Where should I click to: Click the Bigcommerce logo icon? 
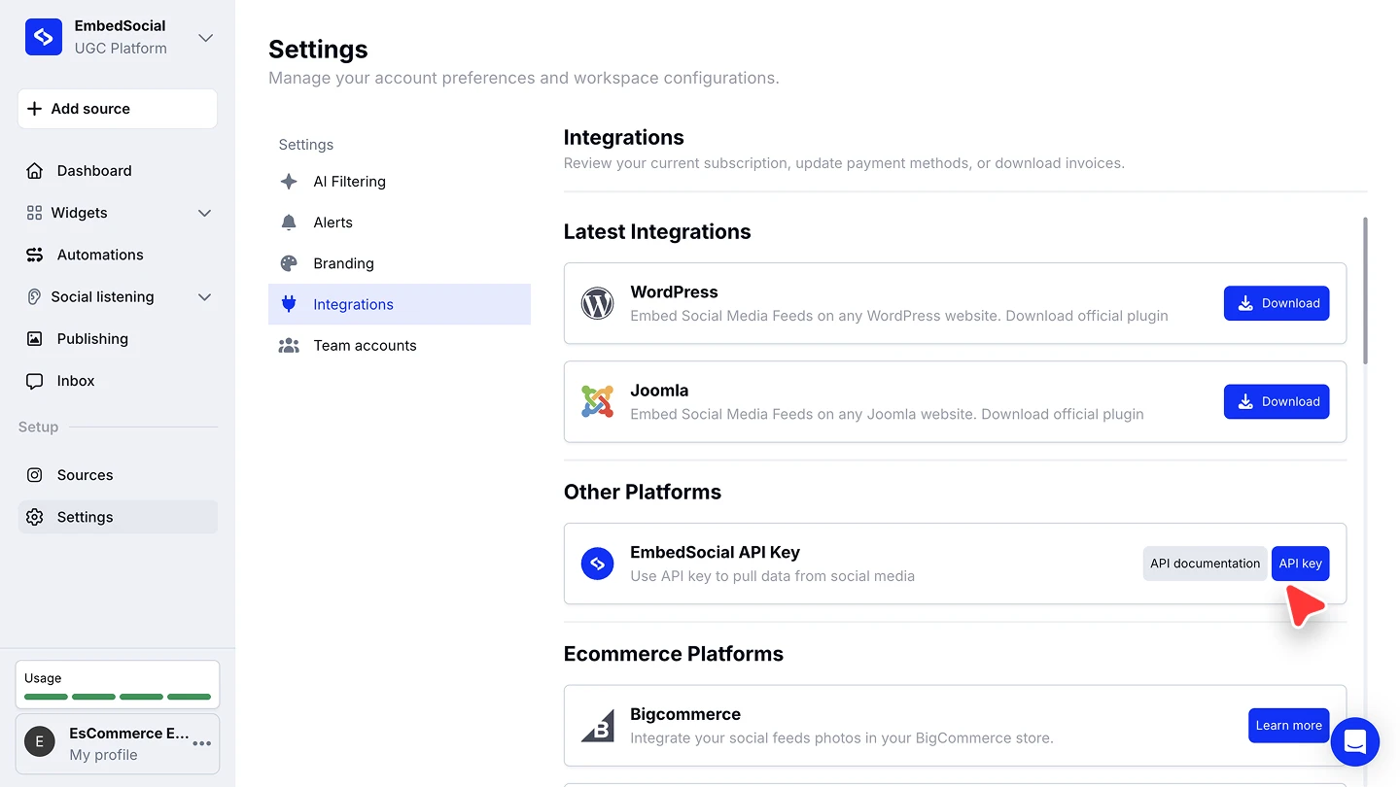pyautogui.click(x=597, y=726)
